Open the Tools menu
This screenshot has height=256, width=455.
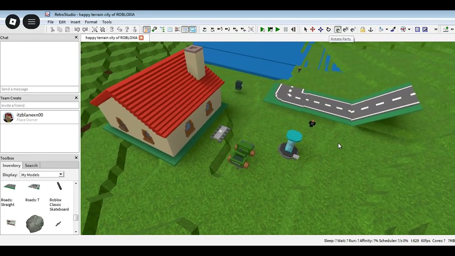coord(107,22)
